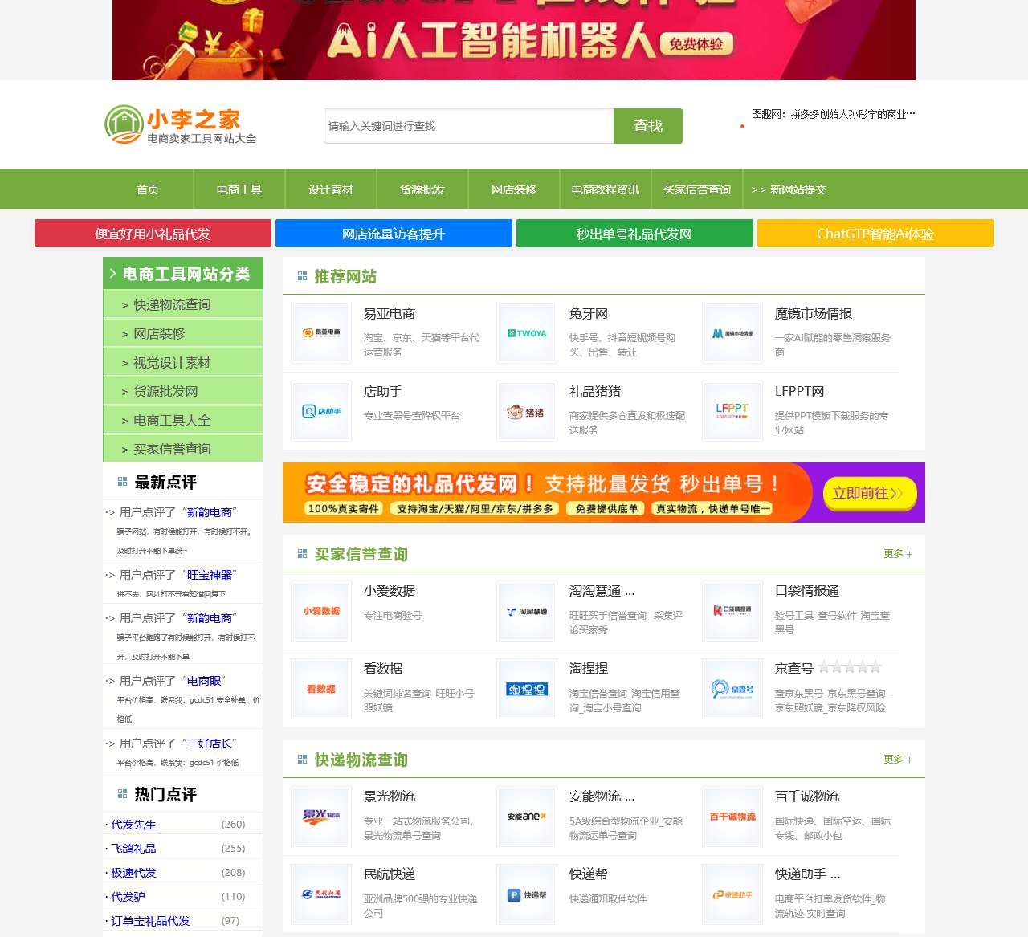Open the 易亚电商 site title link

(390, 314)
